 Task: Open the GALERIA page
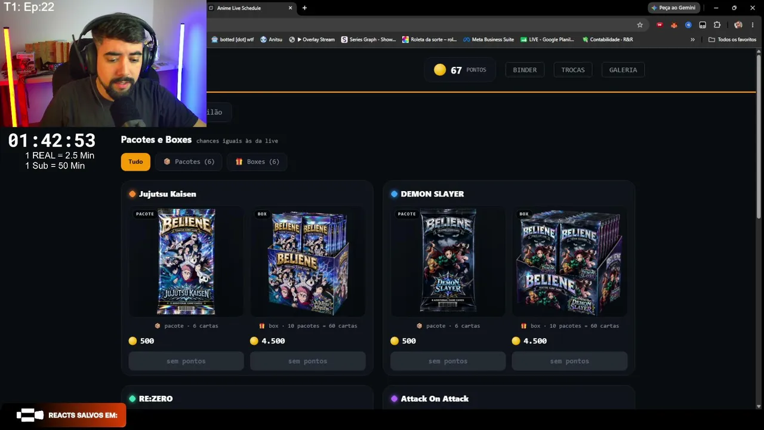(x=623, y=70)
